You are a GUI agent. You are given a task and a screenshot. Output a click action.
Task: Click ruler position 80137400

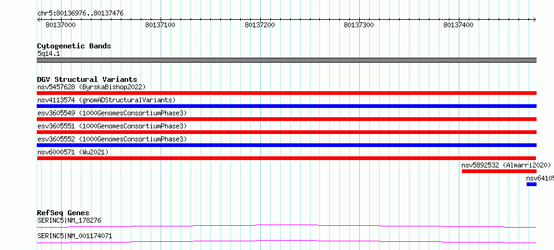point(458,25)
